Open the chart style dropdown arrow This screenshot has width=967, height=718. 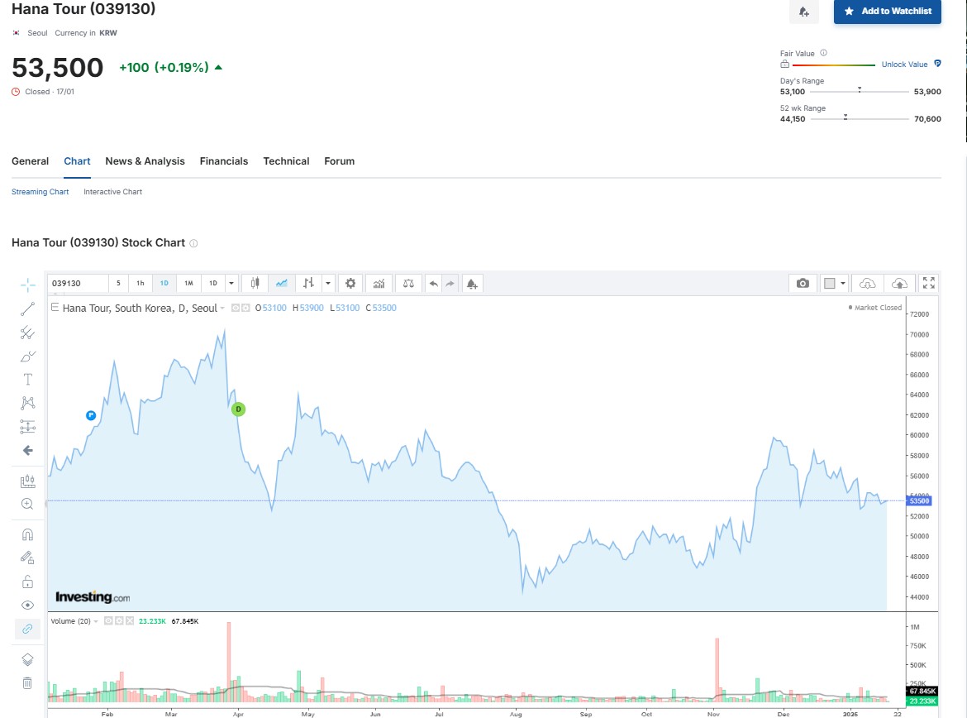point(328,284)
